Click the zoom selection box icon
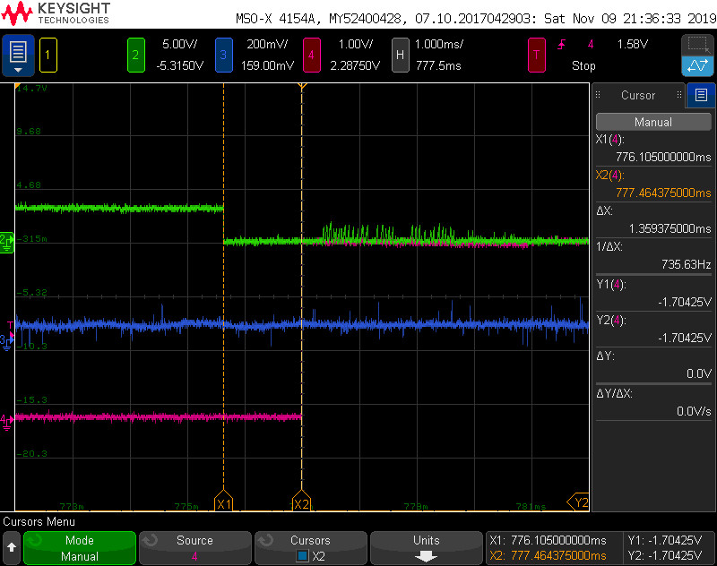 click(x=696, y=45)
